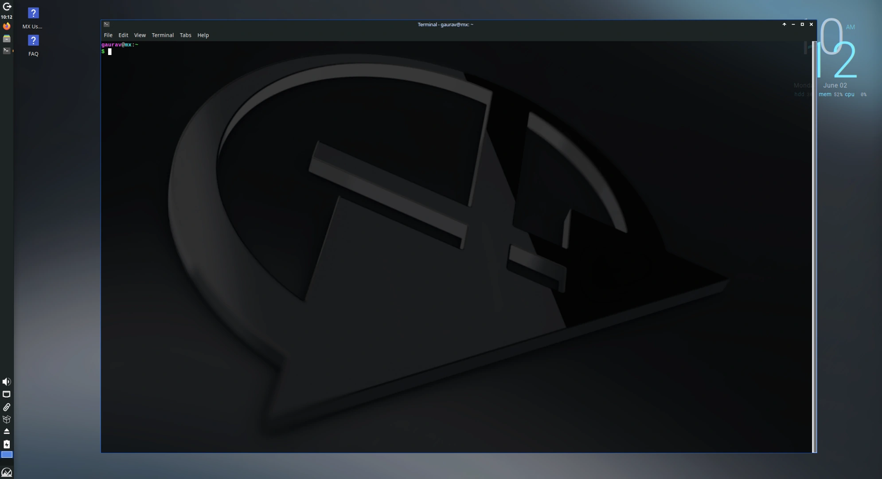Open the Terminal menu in the menu bar
This screenshot has height=479, width=882.
162,35
